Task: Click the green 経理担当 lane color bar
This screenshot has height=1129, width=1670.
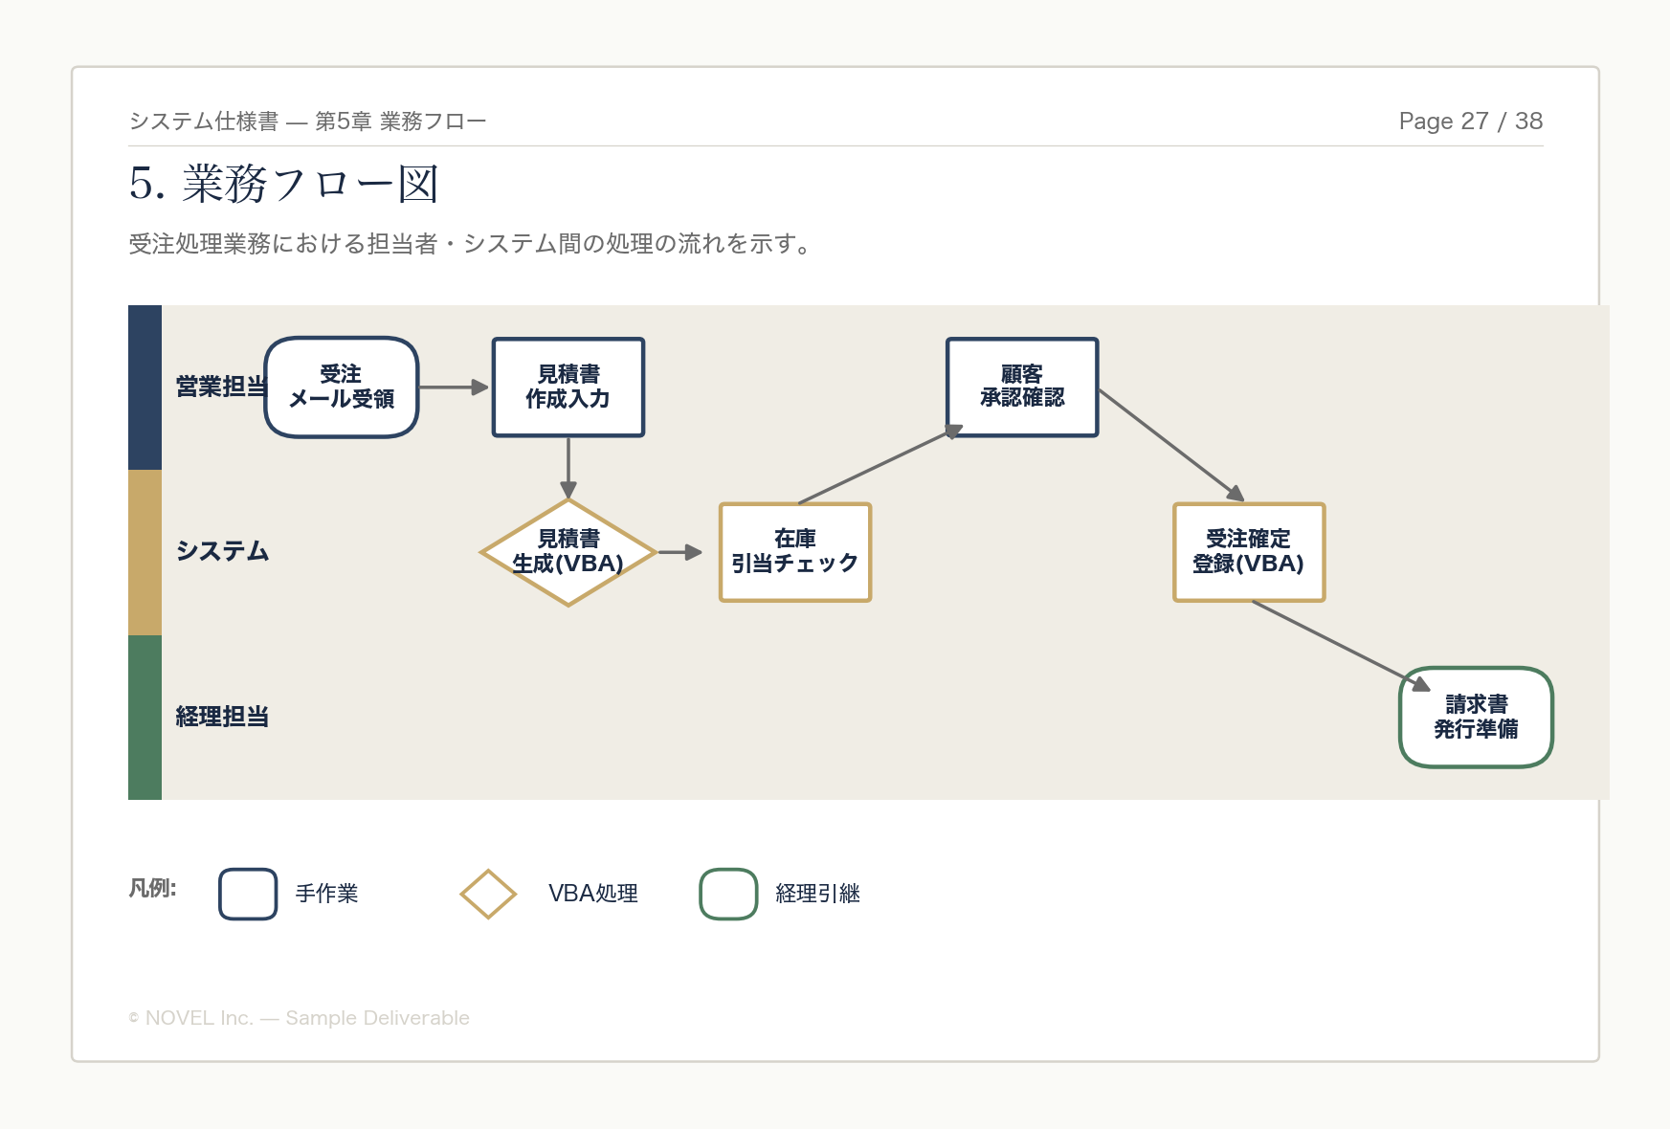Action: pos(145,718)
